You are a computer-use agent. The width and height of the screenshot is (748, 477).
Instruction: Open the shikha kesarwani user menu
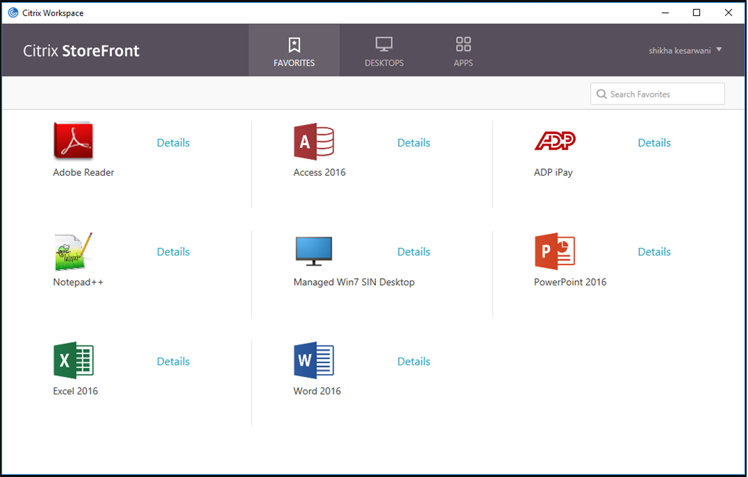click(x=685, y=50)
